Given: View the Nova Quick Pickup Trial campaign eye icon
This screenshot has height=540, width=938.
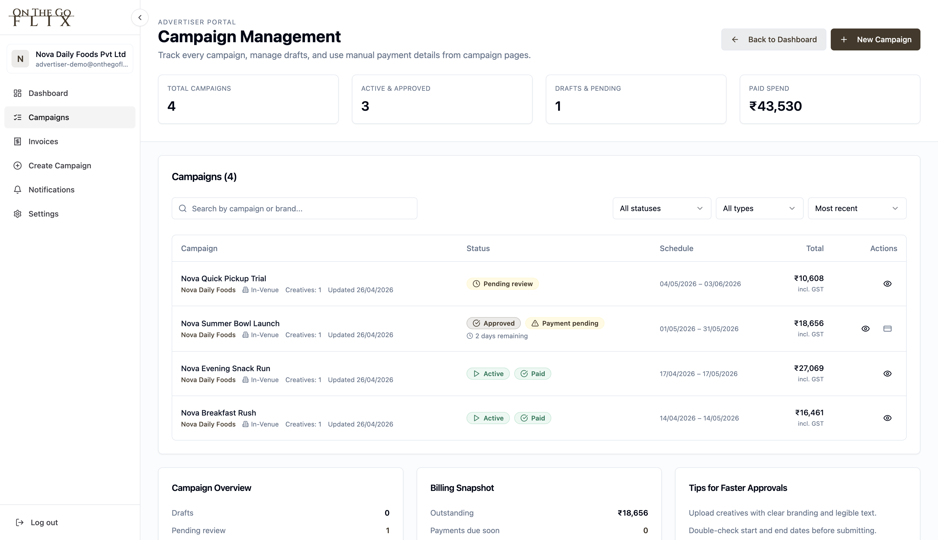Looking at the screenshot, I should click(887, 284).
